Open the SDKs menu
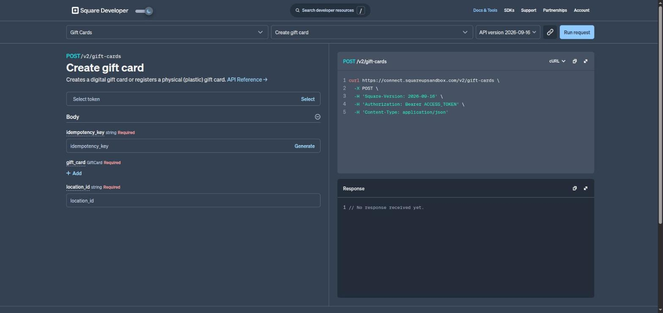Image resolution: width=663 pixels, height=313 pixels. click(509, 10)
